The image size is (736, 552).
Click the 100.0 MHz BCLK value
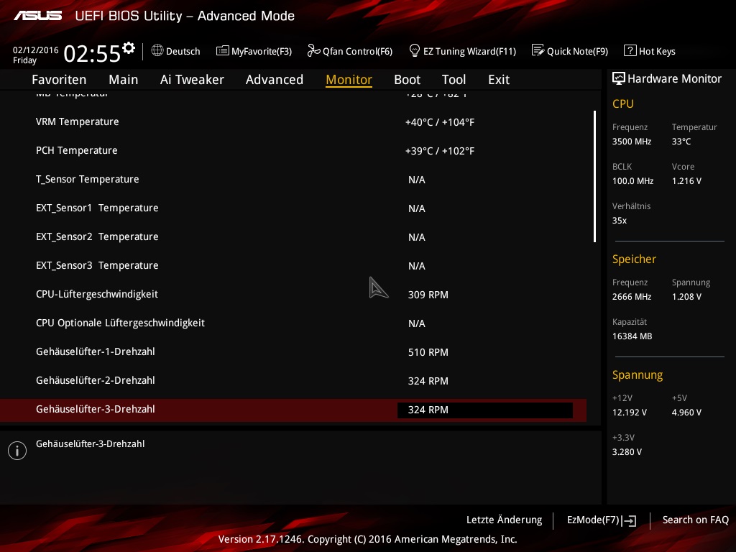632,181
